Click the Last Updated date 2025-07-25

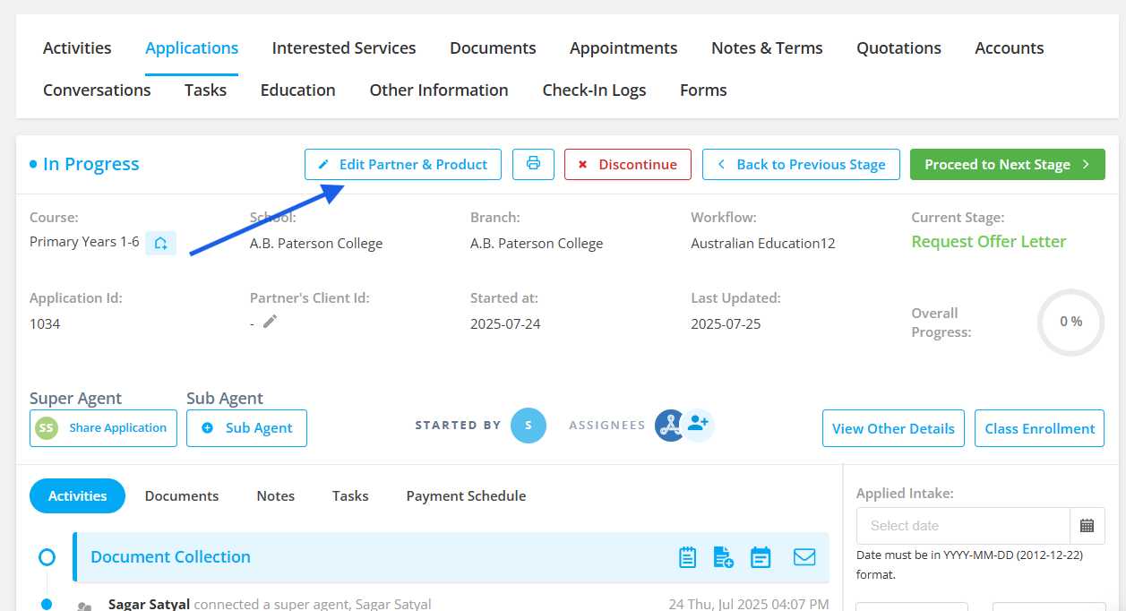click(x=726, y=324)
